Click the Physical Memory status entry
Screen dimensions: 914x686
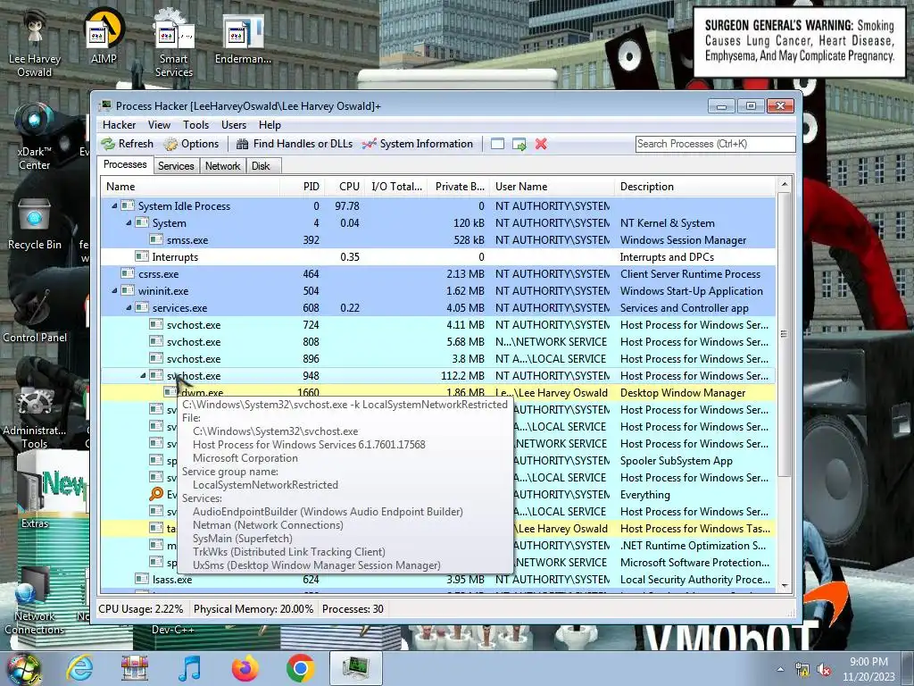253,609
